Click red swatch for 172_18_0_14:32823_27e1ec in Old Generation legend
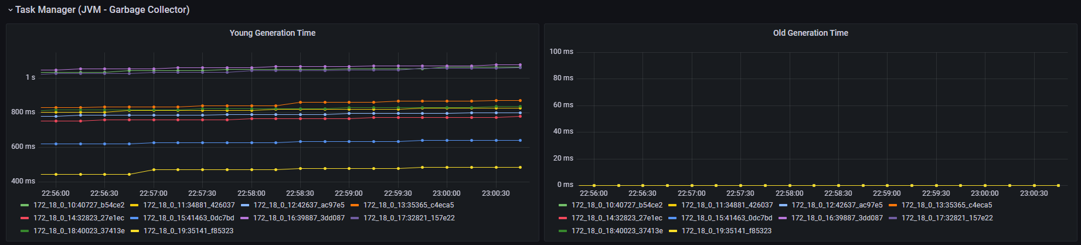The height and width of the screenshot is (245, 1081). pyautogui.click(x=563, y=218)
